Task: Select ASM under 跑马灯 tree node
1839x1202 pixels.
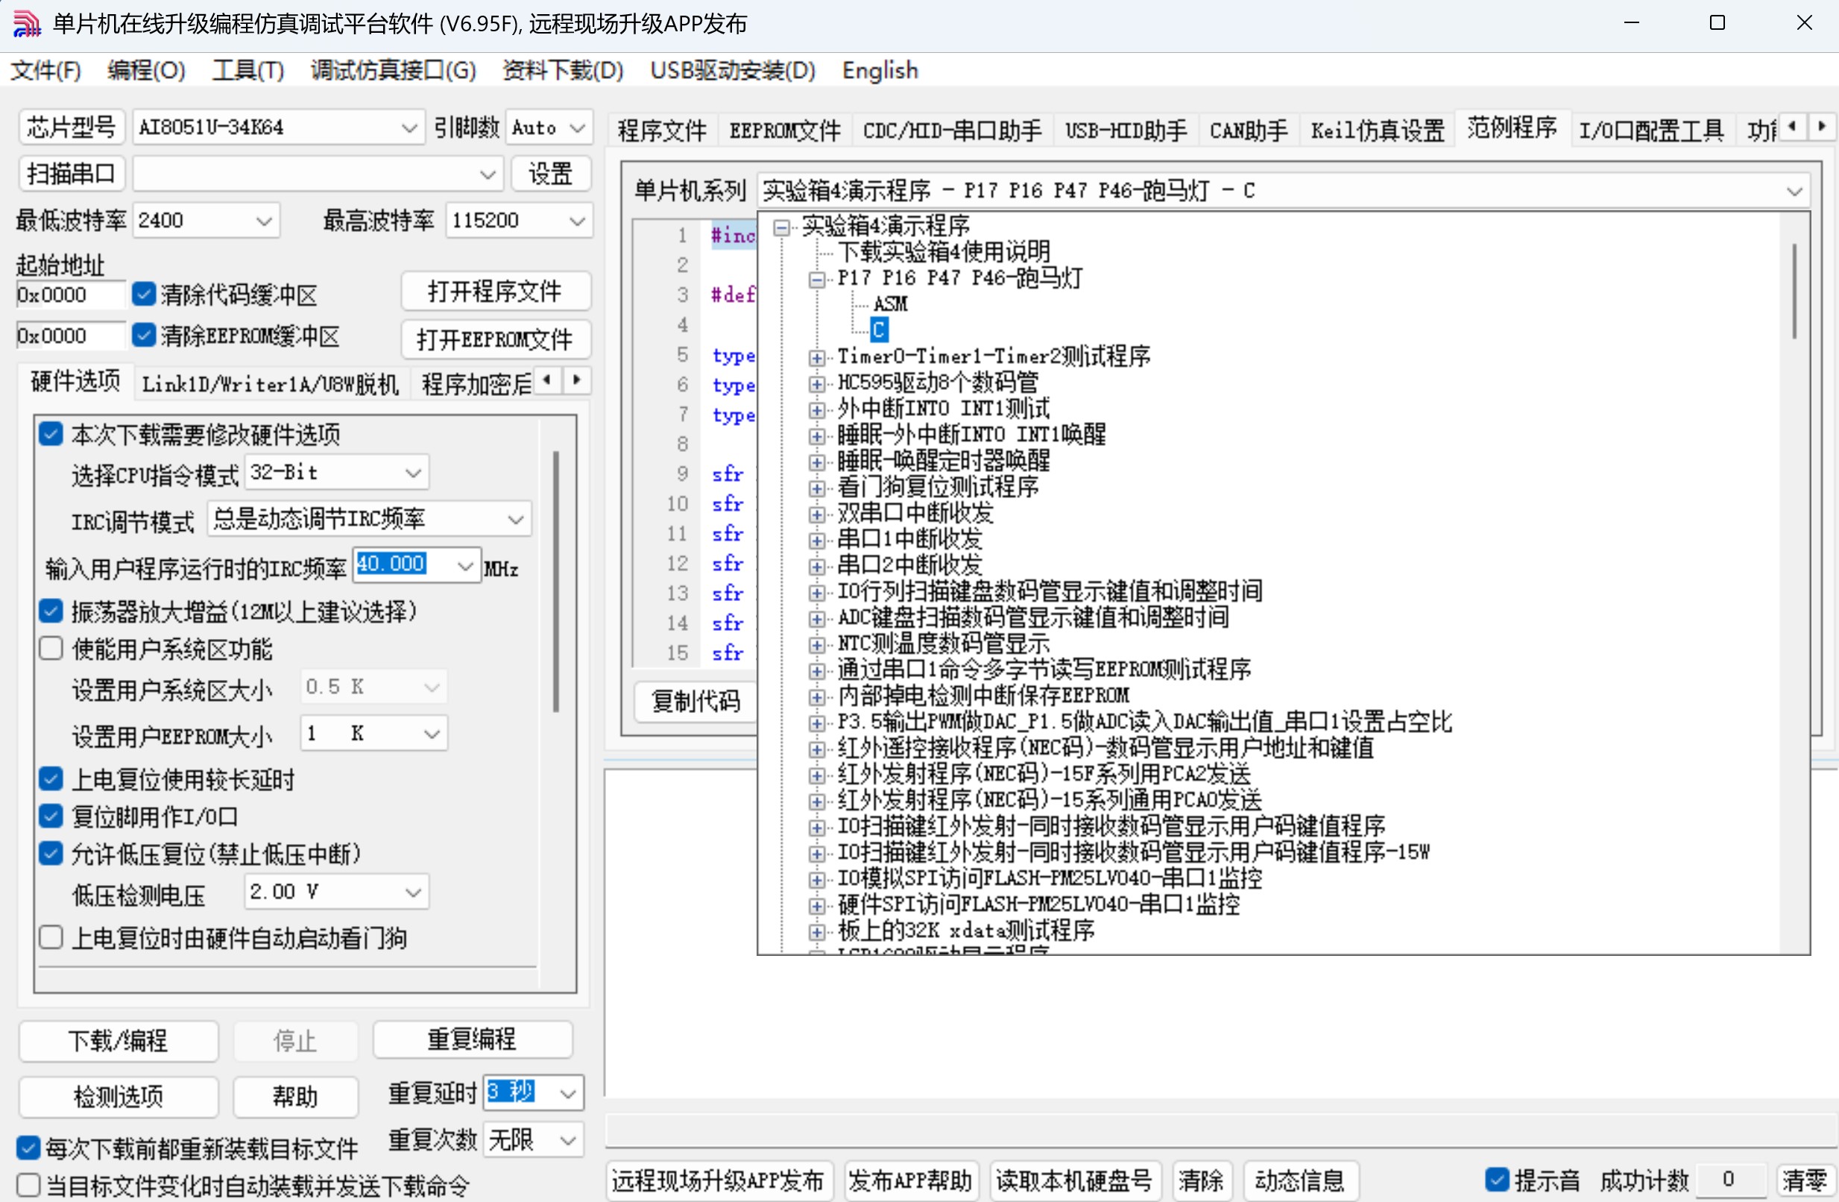Action: tap(890, 304)
